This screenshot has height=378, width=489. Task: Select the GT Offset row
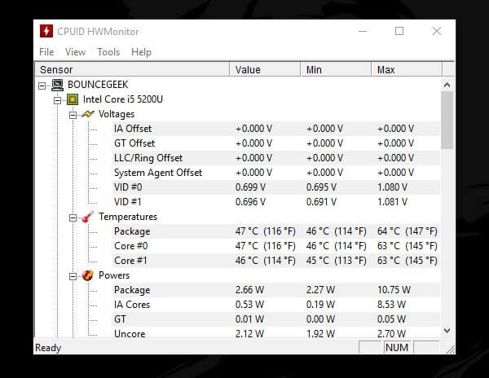pos(276,143)
